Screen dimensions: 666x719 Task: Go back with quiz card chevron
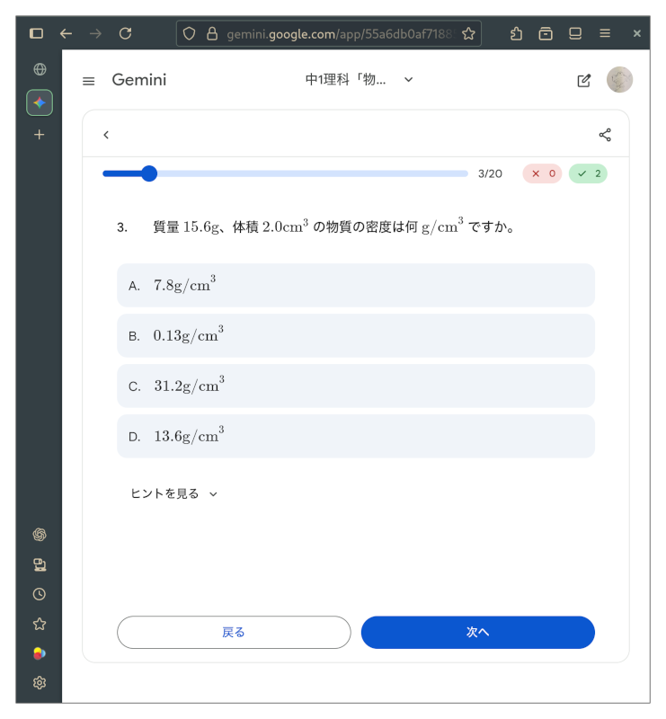coord(106,135)
